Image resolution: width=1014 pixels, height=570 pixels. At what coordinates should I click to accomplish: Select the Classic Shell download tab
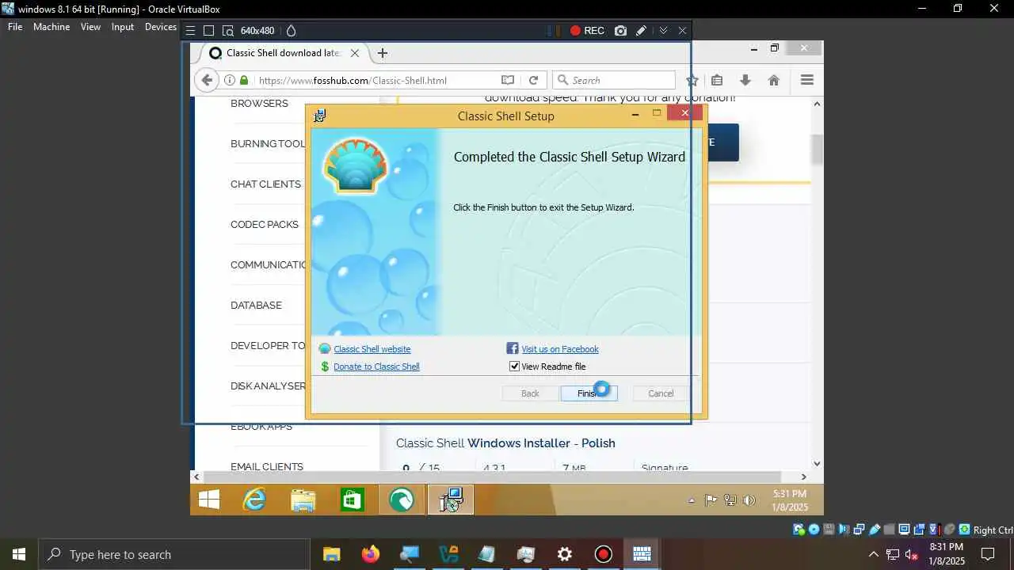click(x=283, y=53)
